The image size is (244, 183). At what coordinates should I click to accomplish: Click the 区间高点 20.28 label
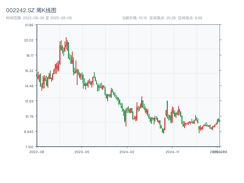click(163, 18)
